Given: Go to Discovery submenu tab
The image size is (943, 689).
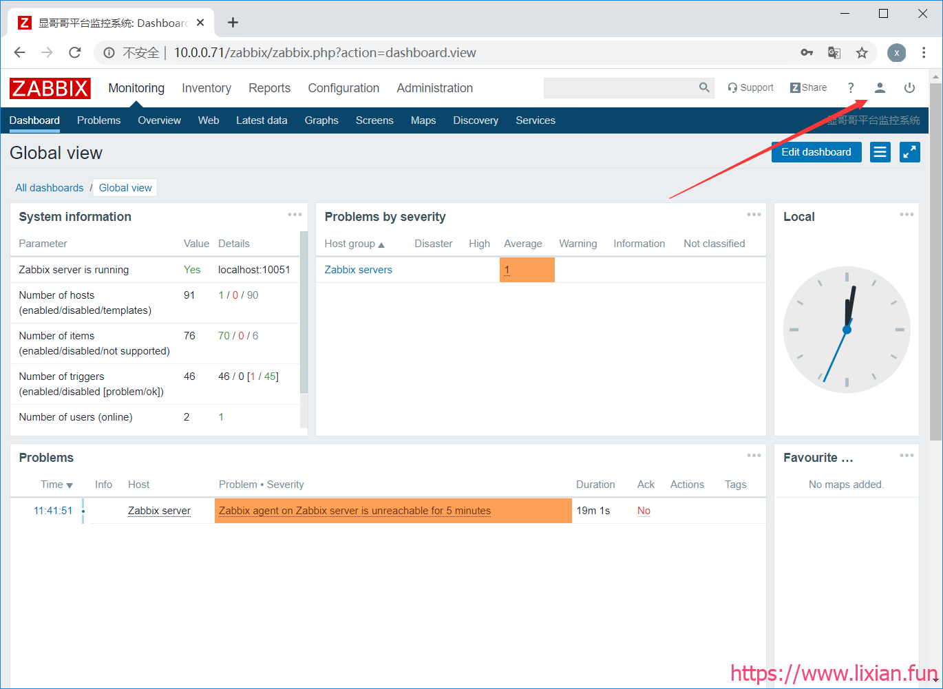Looking at the screenshot, I should 476,120.
